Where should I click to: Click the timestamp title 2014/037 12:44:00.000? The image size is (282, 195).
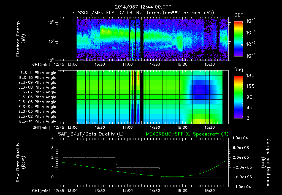tap(143, 7)
